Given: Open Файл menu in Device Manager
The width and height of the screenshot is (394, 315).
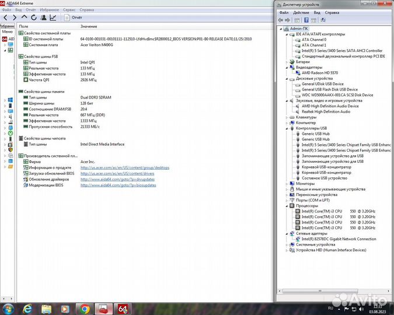Looking at the screenshot, I should 284,13.
